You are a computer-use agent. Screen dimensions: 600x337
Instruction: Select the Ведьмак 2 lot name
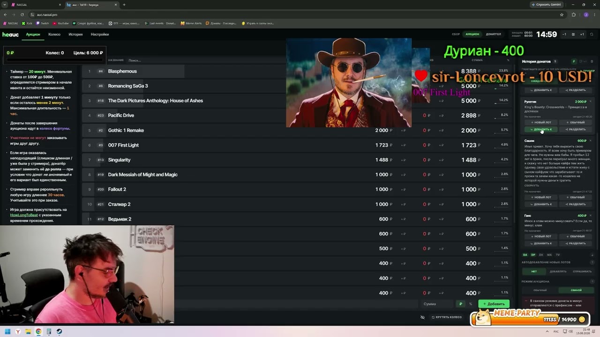coord(120,219)
